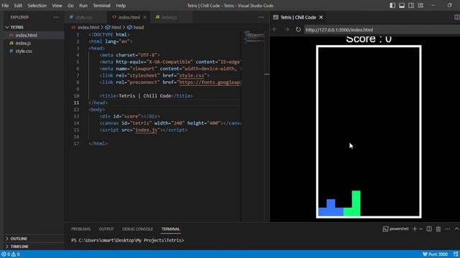460x258 pixels.
Task: Switch to OUTPUT panel tab
Action: click(106, 229)
